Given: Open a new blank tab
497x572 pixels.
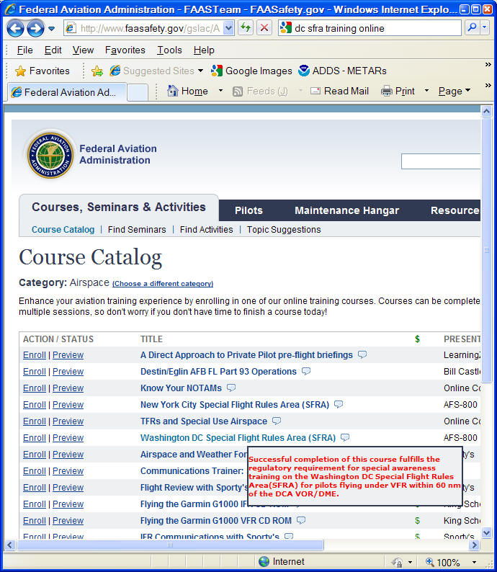Looking at the screenshot, I should tap(138, 92).
